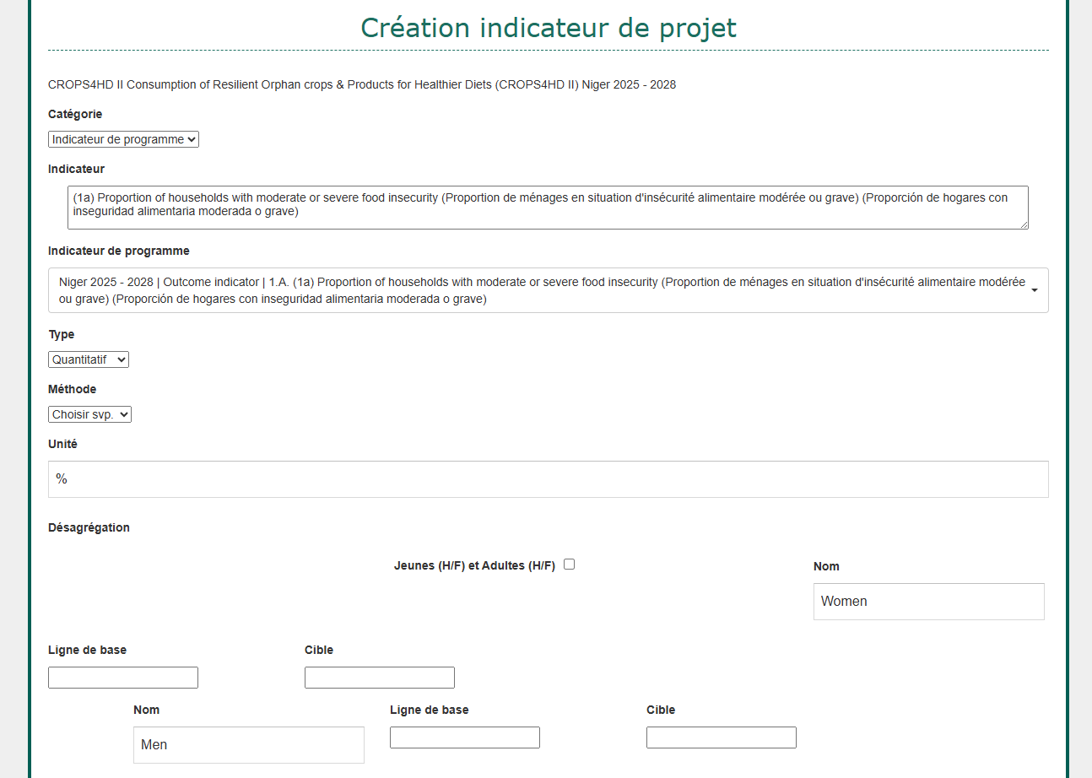Click the Indicateur text area
1092x778 pixels.
point(547,207)
